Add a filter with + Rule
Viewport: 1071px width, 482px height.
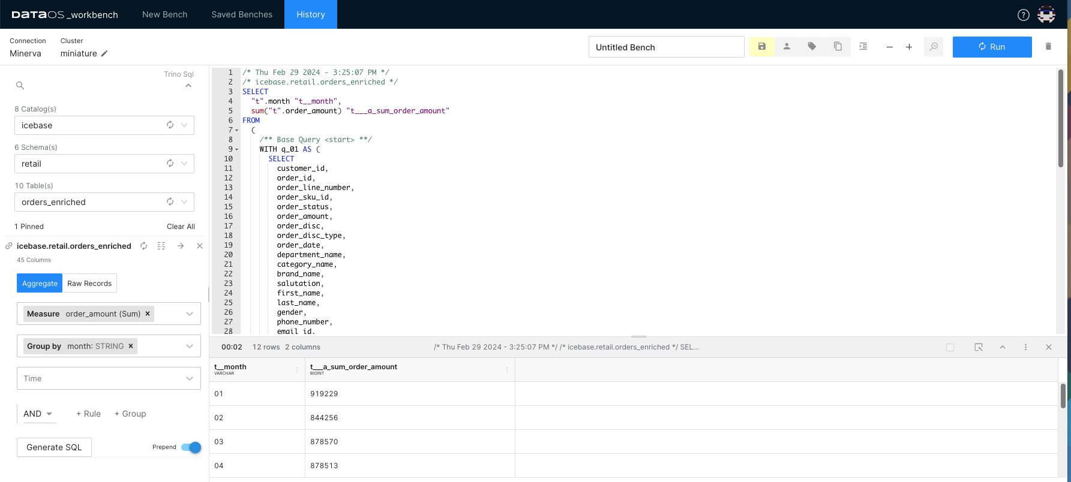[x=88, y=414]
